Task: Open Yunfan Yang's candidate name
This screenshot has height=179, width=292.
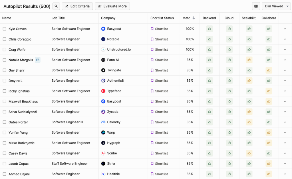Action: click(x=18, y=133)
